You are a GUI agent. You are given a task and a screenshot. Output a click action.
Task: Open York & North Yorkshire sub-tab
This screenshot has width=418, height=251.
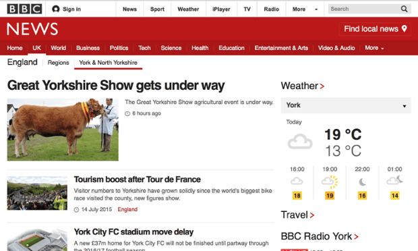pos(109,63)
